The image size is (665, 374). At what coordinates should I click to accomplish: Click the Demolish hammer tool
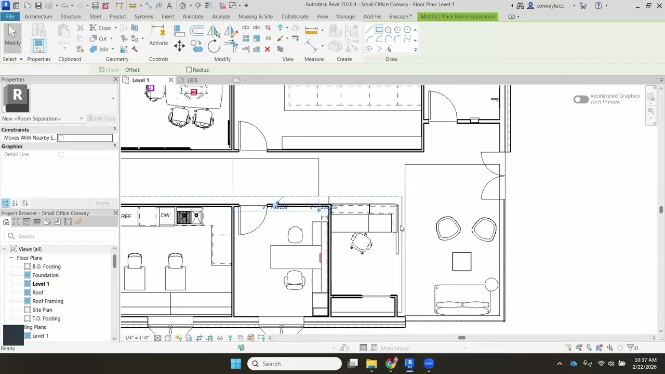tap(134, 49)
